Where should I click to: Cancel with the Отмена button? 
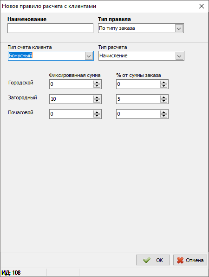click(190, 260)
